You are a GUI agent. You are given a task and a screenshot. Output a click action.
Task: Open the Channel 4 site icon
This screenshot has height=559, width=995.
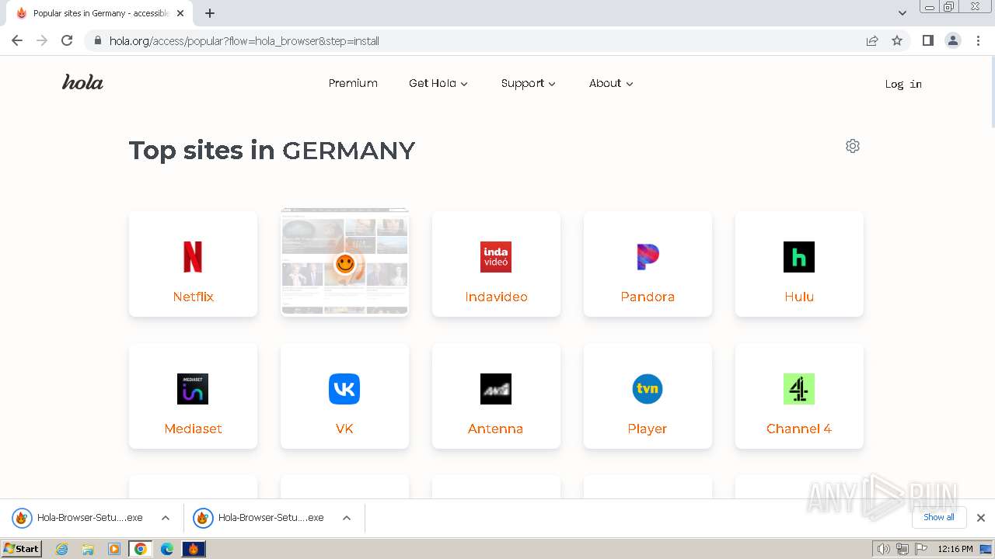pyautogui.click(x=799, y=389)
